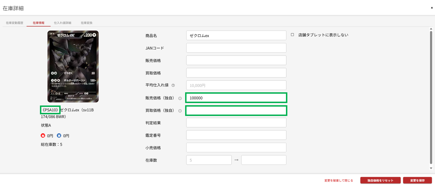Click the 独自価格をリセット button
Image resolution: width=435 pixels, height=186 pixels.
[380, 180]
